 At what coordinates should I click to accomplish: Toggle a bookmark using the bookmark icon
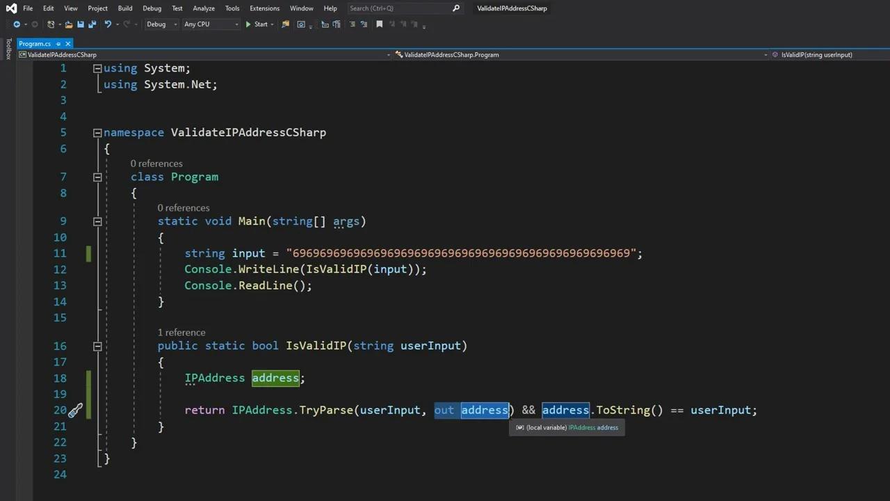[379, 24]
